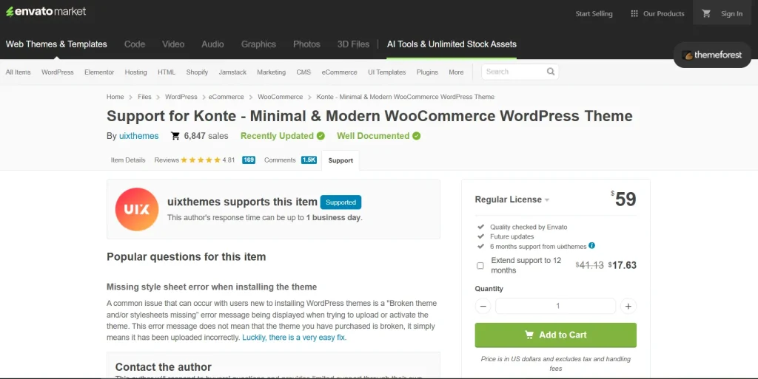Open the uixthemes author link
The height and width of the screenshot is (379, 758).
pyautogui.click(x=138, y=136)
